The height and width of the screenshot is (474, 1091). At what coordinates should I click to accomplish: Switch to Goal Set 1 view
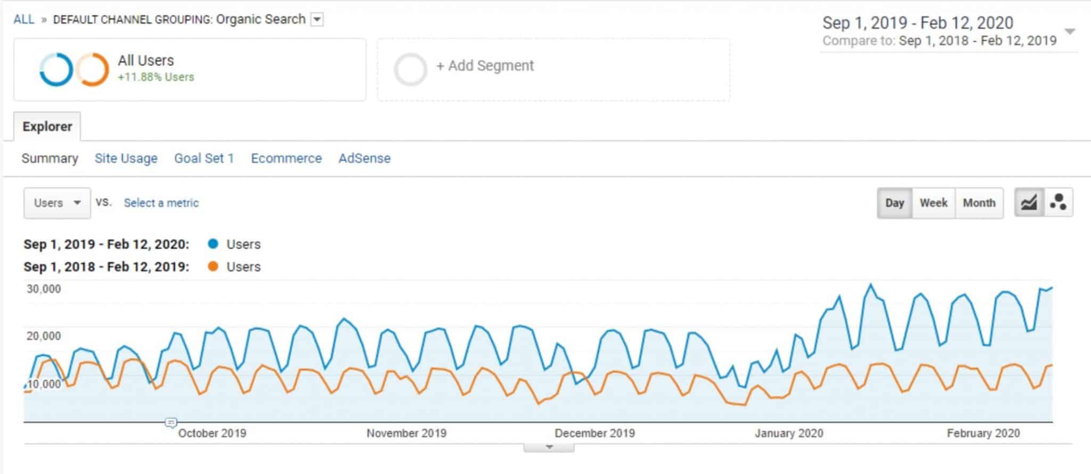coord(204,159)
